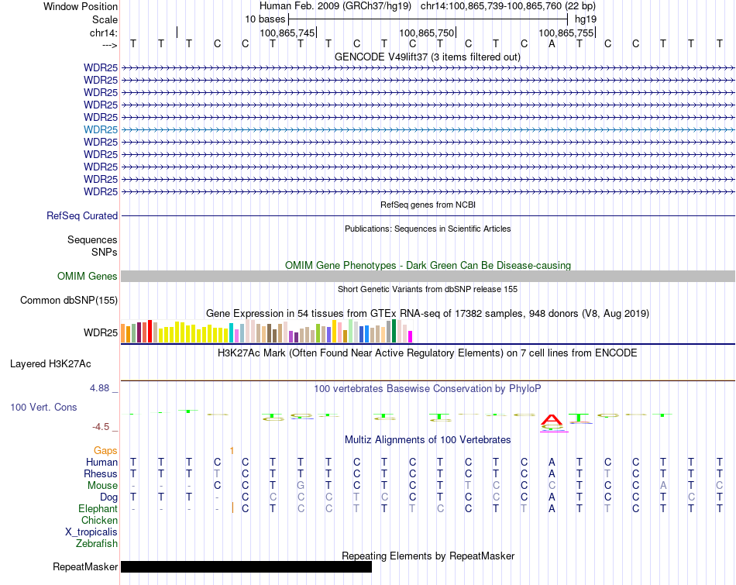This screenshot has width=736, height=585.
Task: Click the red bar in the GTEx expression chart
Action: [150, 331]
